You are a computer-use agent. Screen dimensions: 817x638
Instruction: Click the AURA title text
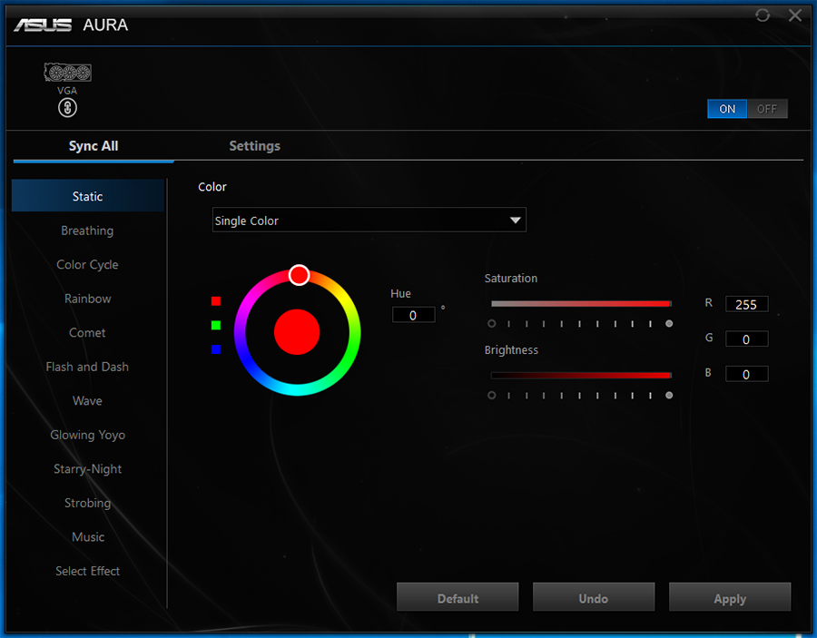[x=105, y=25]
